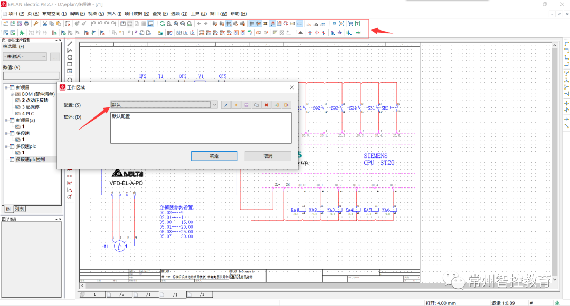Switch to the 列表 tab
This screenshot has height=306, width=570.
coord(19,209)
